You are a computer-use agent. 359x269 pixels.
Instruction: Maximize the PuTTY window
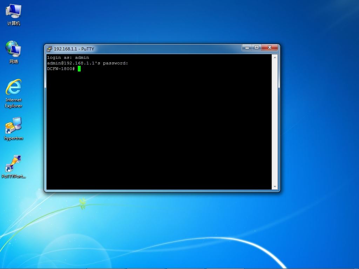click(257, 48)
